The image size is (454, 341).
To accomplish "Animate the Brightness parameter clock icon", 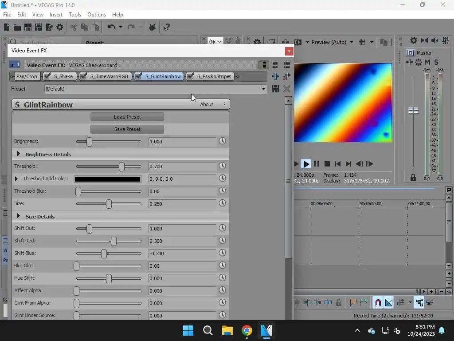I will 222,141.
